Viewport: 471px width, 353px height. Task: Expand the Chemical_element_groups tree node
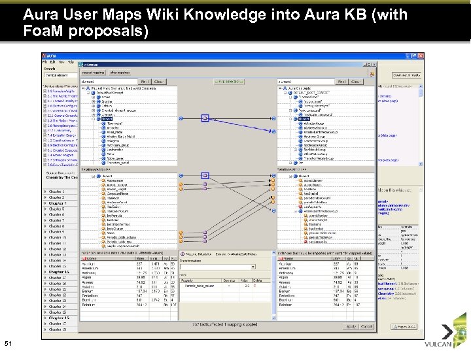click(94, 110)
